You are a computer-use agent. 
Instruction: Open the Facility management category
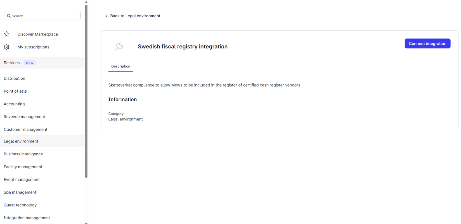(23, 167)
